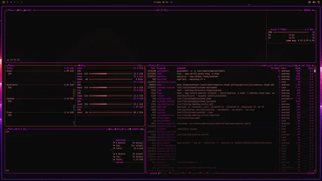Select the Xwayland process row
The image size is (322, 181).
[230, 107]
